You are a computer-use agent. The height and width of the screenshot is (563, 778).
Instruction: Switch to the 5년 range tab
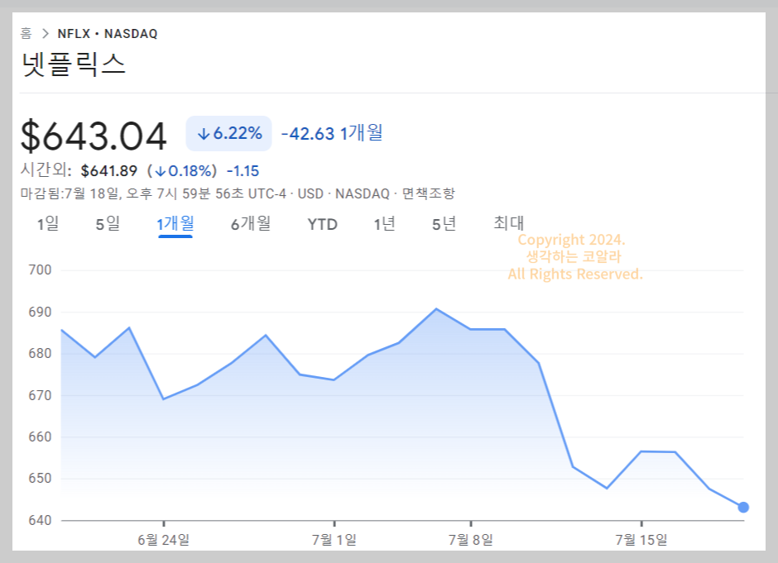444,224
